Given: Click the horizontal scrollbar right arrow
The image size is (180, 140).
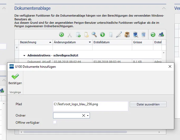Looking at the screenshot, I should (x=159, y=132).
